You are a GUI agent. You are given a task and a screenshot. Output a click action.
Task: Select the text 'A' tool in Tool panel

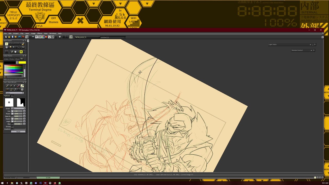(x=19, y=90)
